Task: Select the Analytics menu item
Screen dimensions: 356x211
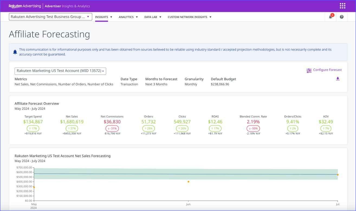Action: coord(126,17)
